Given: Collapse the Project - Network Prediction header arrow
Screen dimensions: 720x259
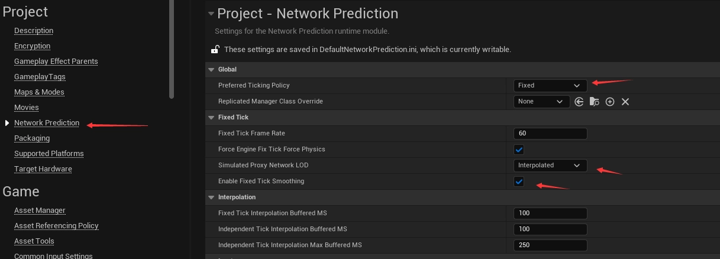Looking at the screenshot, I should [211, 14].
